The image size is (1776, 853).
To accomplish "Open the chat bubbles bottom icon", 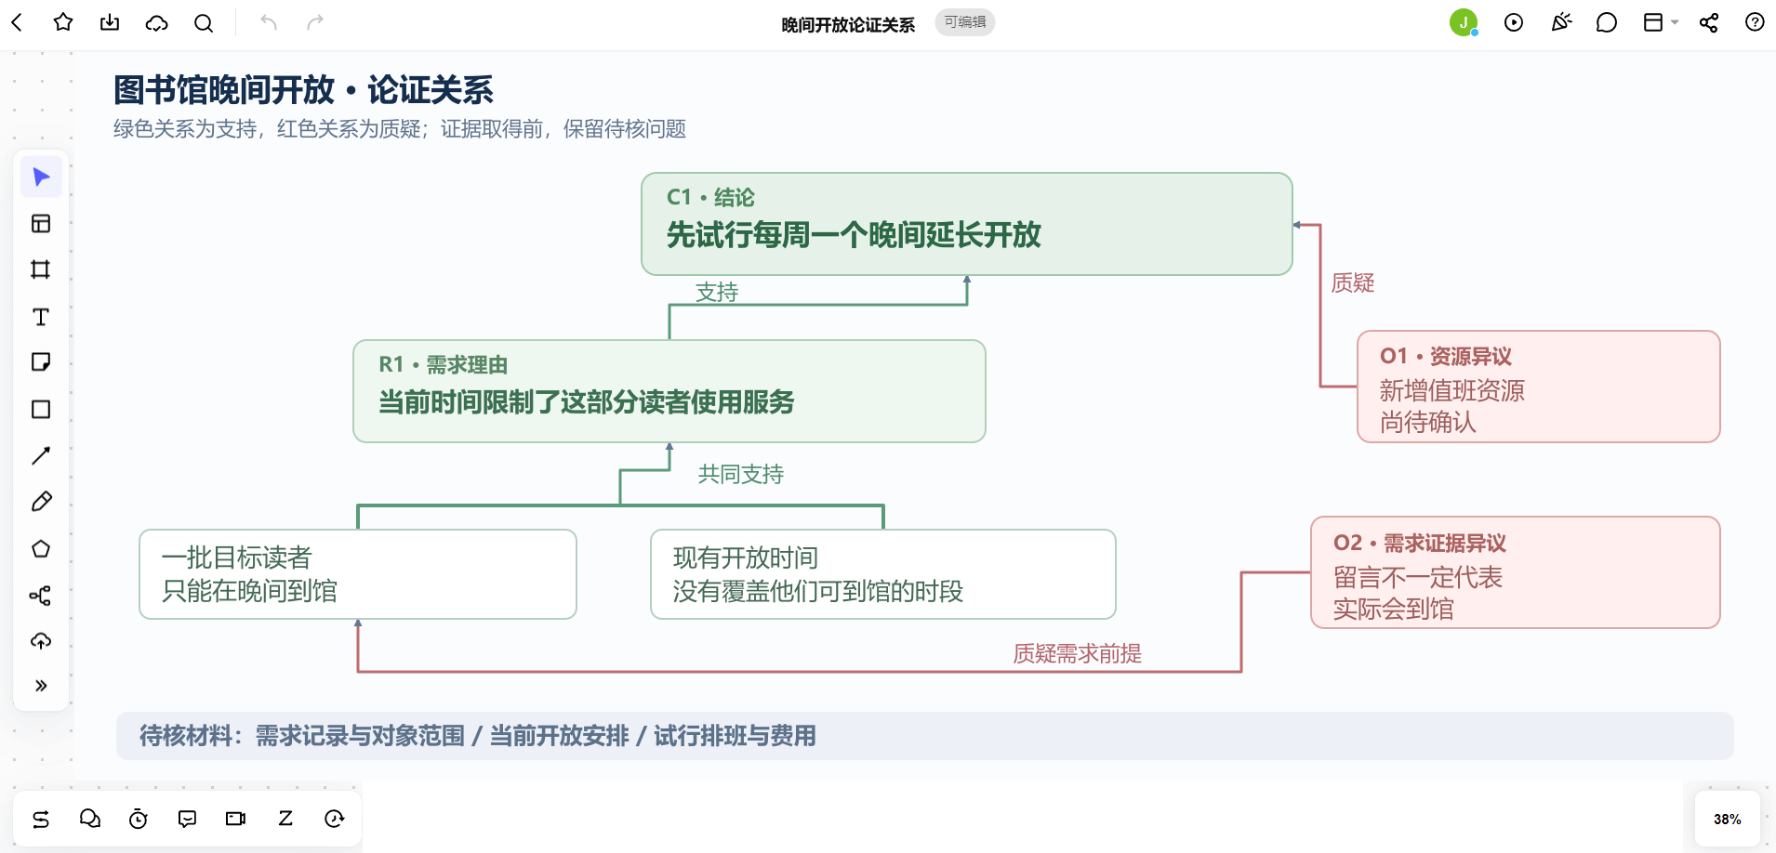I will click(x=90, y=819).
